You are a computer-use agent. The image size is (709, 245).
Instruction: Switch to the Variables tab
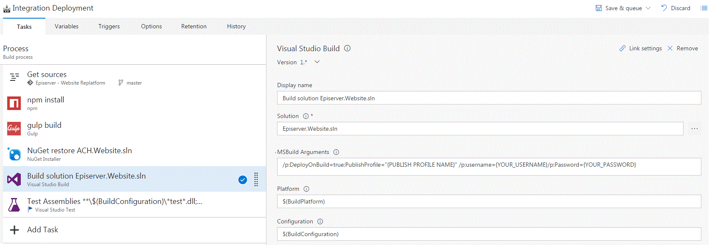tap(67, 26)
